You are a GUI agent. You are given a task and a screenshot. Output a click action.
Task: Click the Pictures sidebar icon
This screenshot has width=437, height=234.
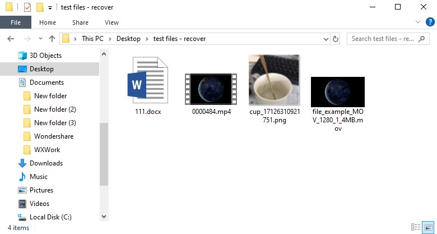click(22, 190)
